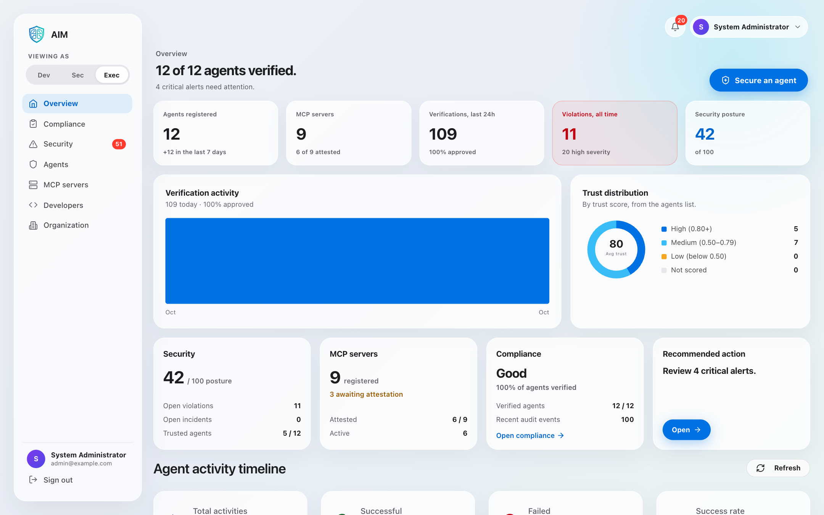The image size is (824, 515).
Task: Open the notifications bell icon
Action: tap(675, 27)
